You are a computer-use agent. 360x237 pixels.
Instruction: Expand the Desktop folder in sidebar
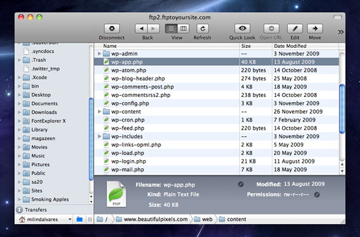(19, 95)
